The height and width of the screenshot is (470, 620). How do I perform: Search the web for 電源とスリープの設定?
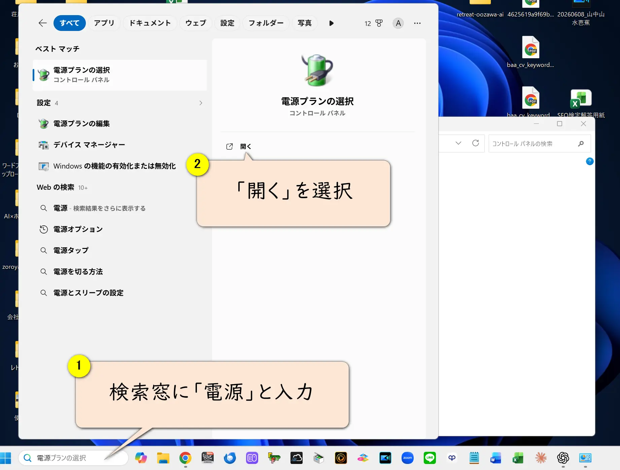click(120, 293)
